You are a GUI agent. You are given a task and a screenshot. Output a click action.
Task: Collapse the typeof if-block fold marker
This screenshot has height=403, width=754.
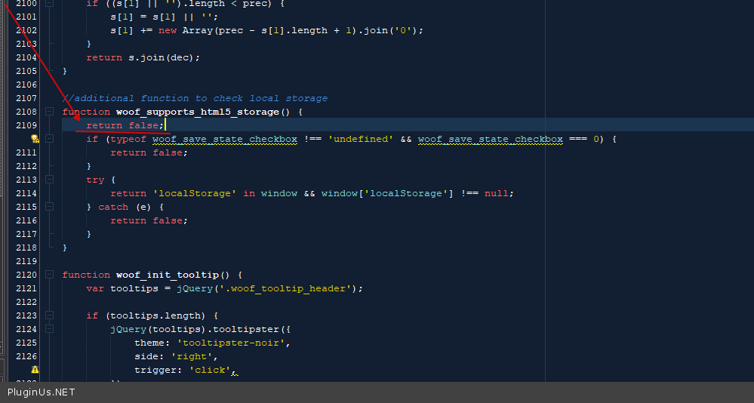click(x=50, y=139)
